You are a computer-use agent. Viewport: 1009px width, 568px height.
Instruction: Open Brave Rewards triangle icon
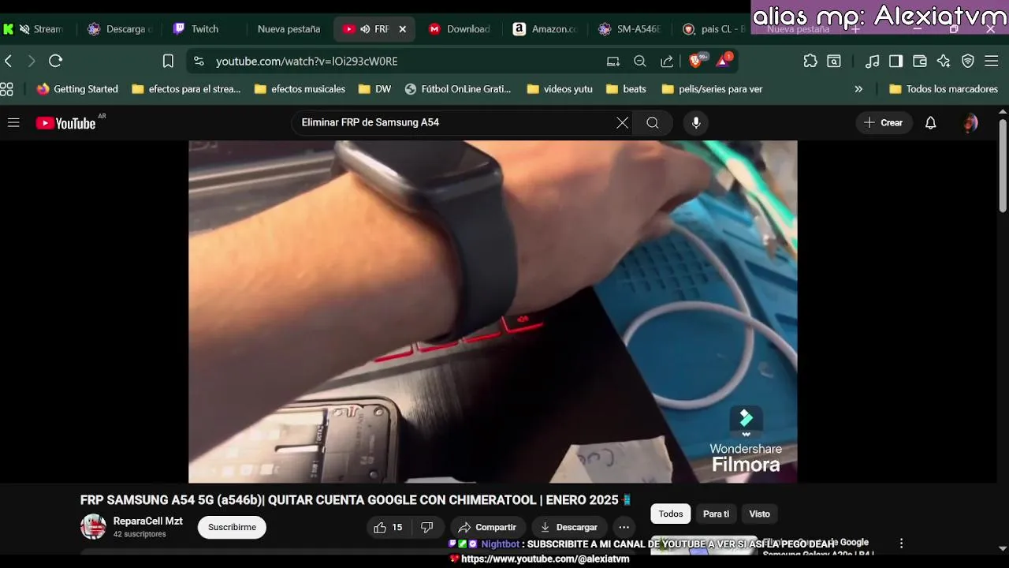723,60
